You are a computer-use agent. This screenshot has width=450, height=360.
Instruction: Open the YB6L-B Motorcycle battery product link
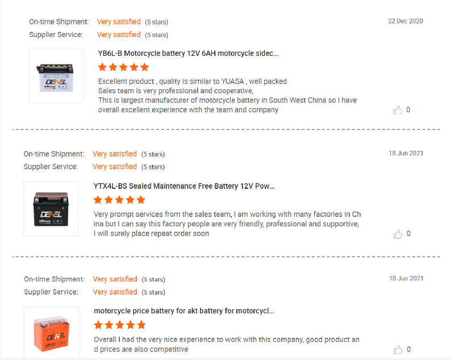188,53
